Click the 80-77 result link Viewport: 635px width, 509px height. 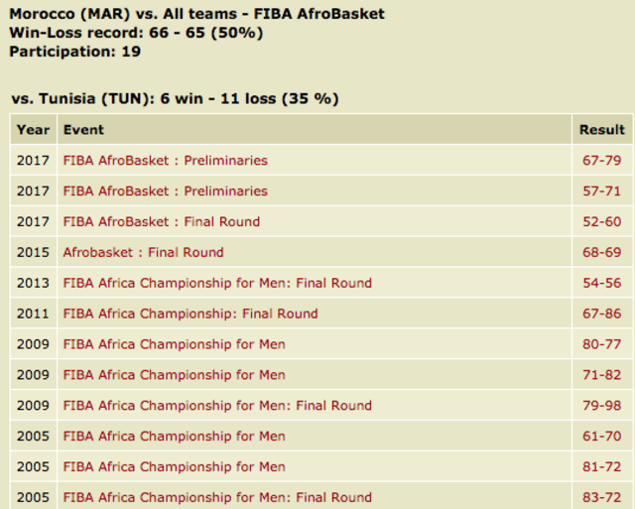coord(602,344)
